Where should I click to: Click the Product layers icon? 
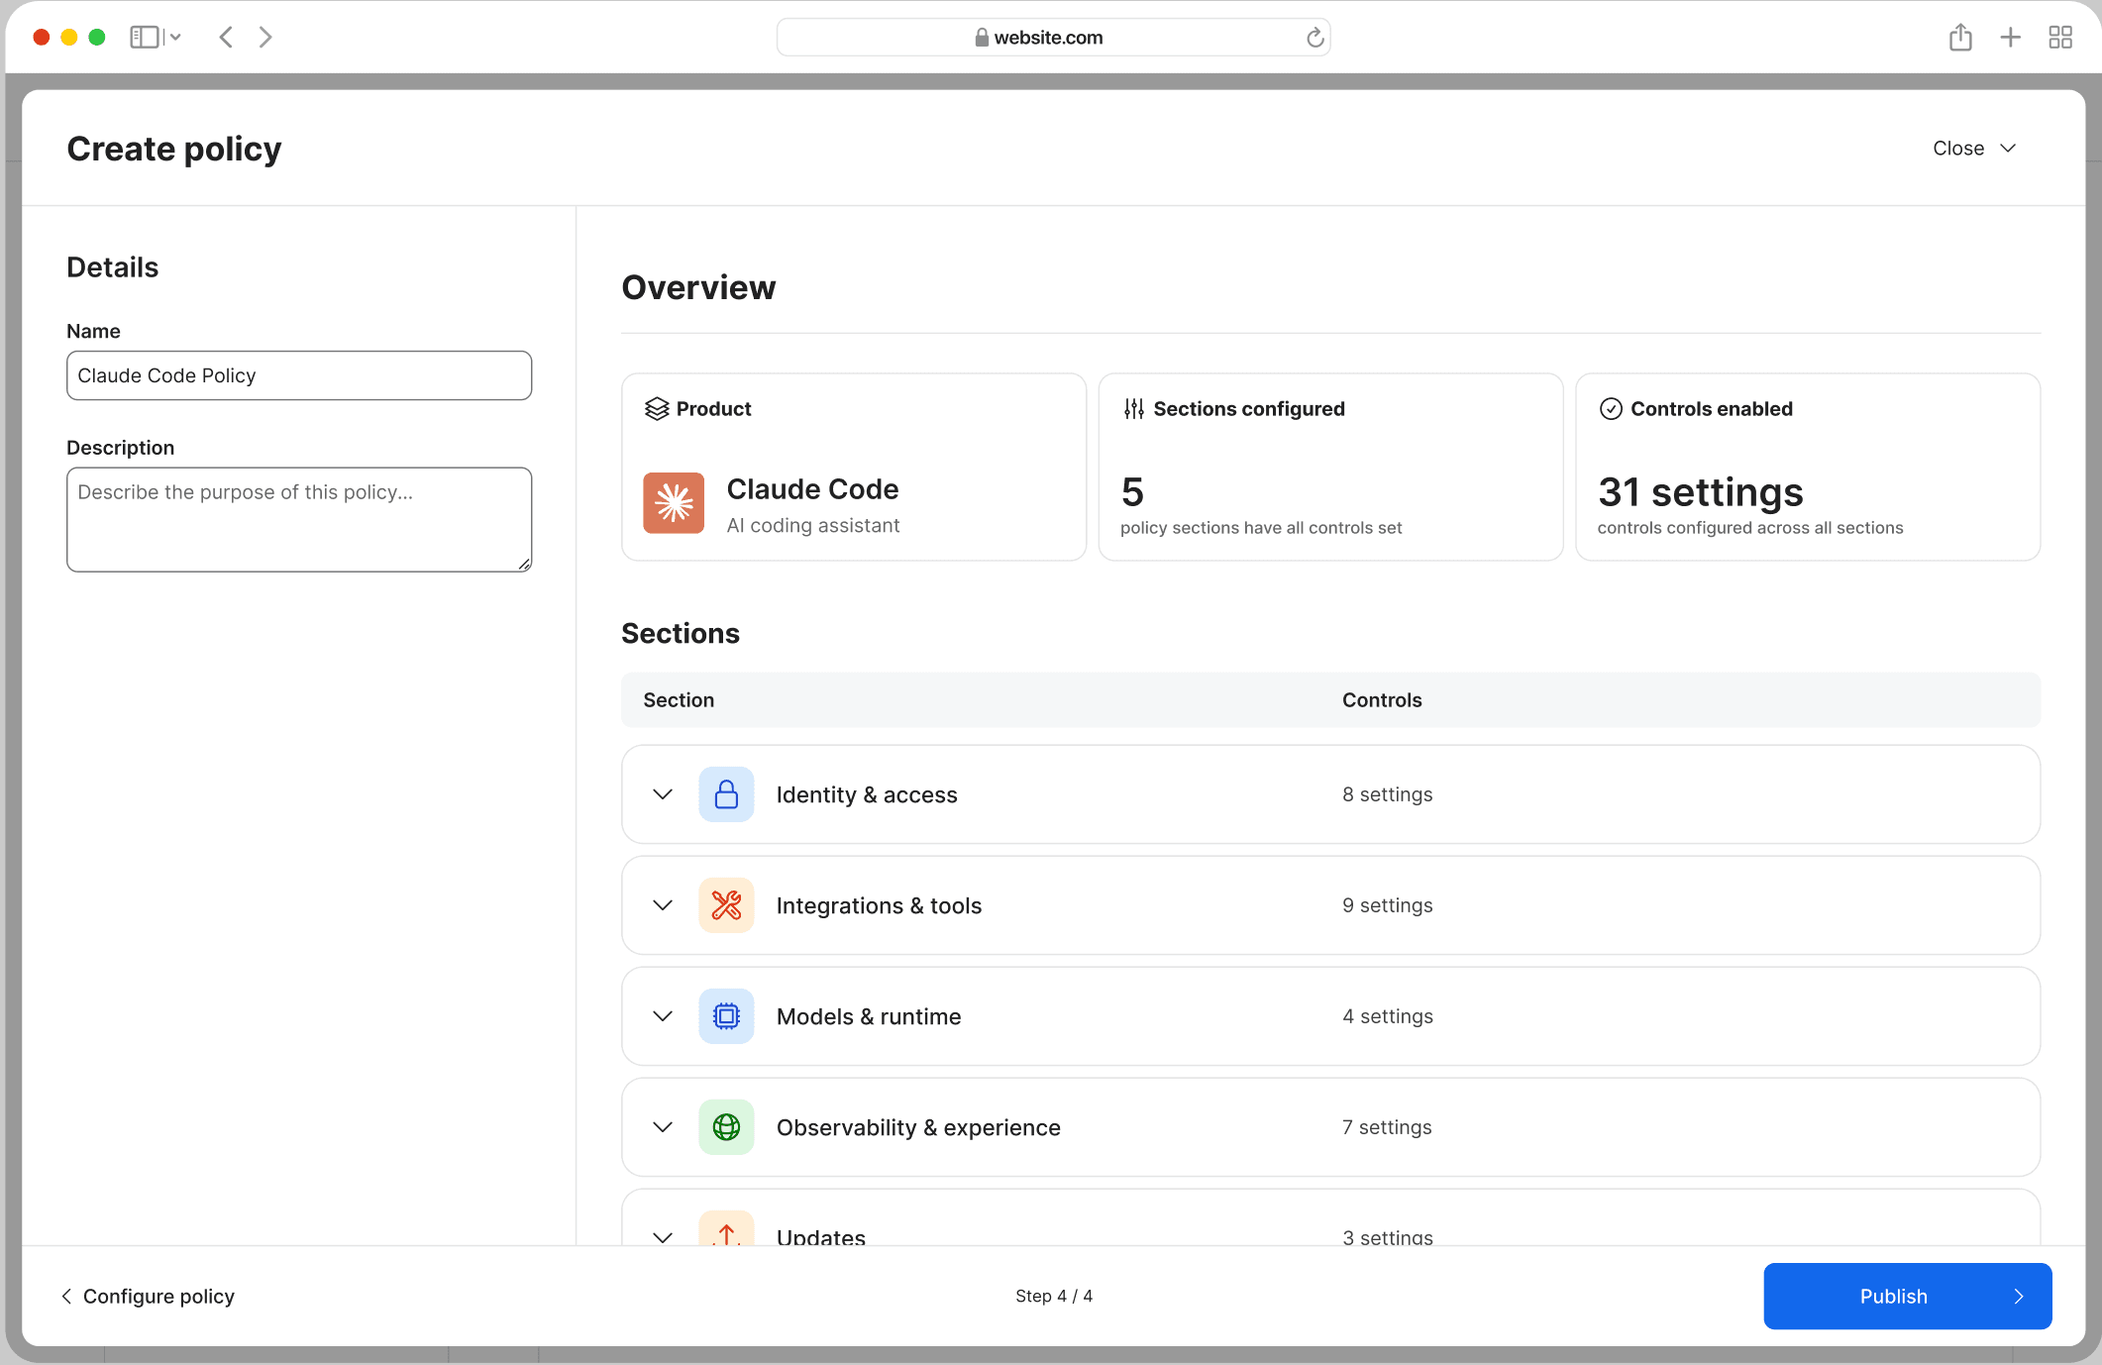[657, 409]
